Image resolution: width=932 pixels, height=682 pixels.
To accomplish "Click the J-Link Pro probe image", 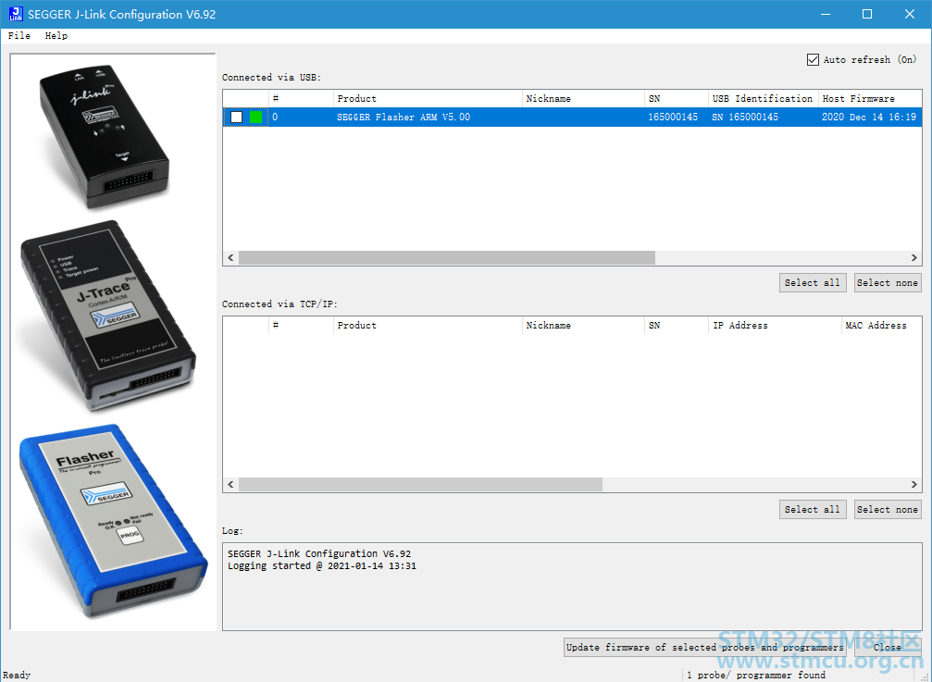I will [105, 137].
